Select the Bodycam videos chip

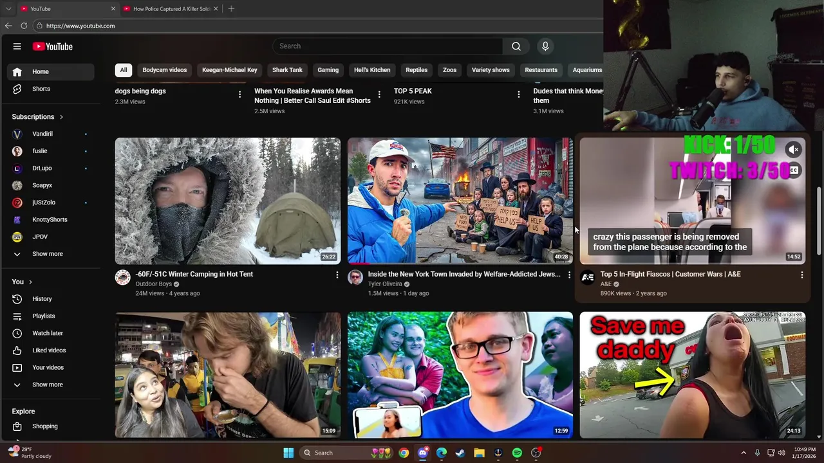[165, 70]
